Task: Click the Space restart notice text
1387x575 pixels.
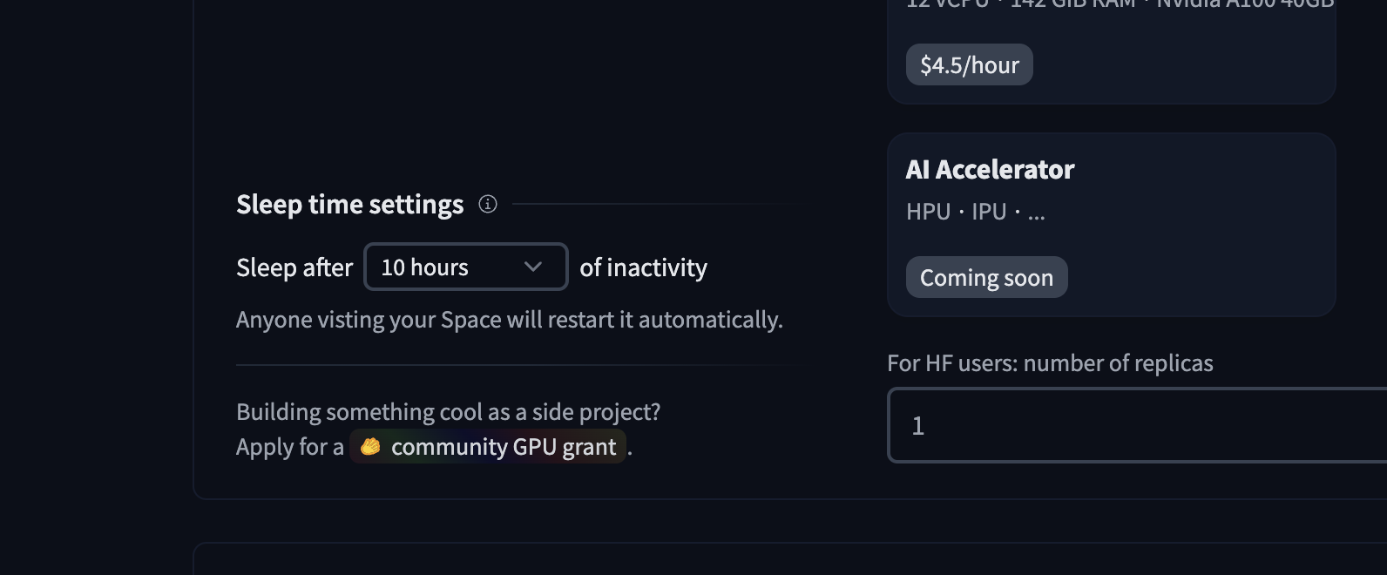Action: pos(509,320)
